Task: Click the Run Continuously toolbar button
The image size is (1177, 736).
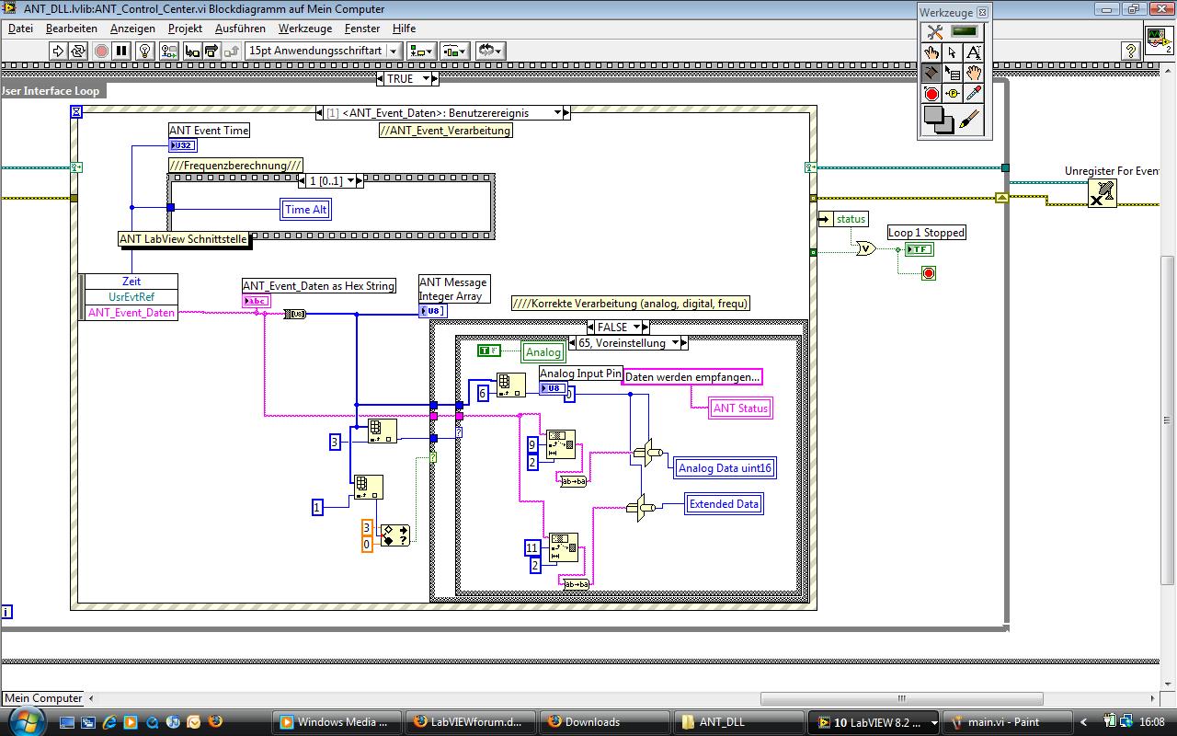Action: 78,52
